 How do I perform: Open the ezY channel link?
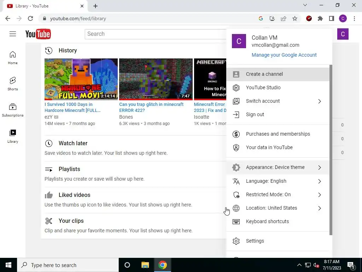pyautogui.click(x=48, y=117)
